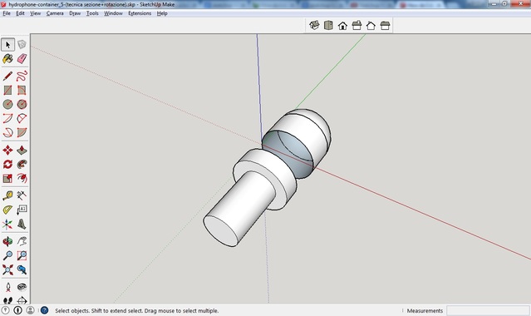Click the sign-in user status icon

30,310
